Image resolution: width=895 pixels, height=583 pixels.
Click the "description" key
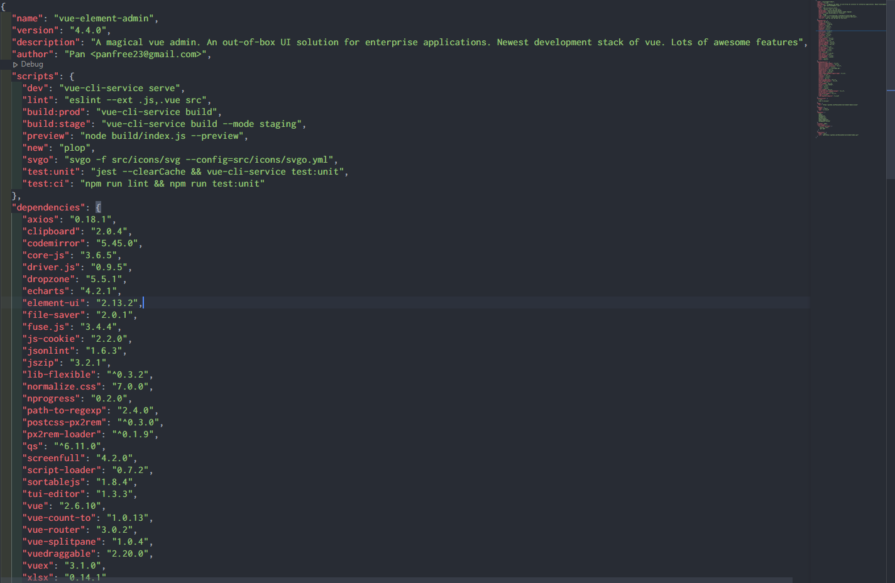click(x=46, y=42)
